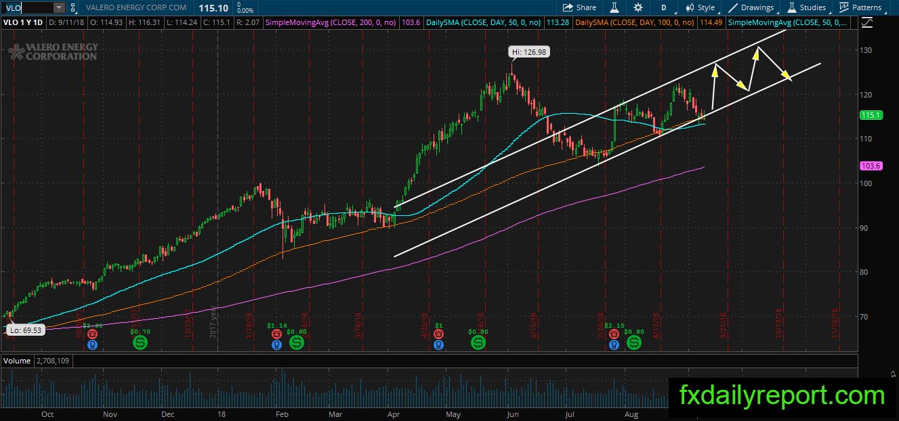Open the flask icon in the top toolbar
Viewport: 899px width, 421px height.
coord(614,7)
